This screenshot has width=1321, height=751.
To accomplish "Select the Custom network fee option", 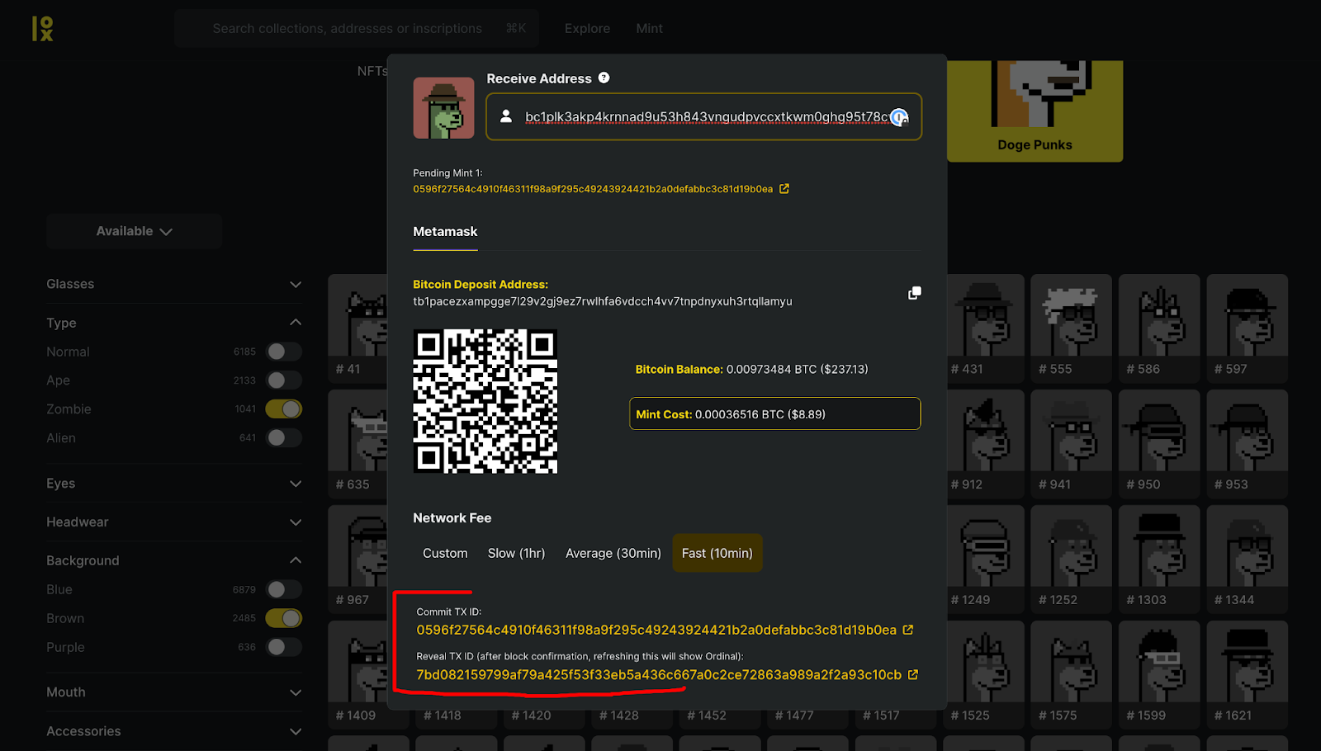I will click(445, 553).
